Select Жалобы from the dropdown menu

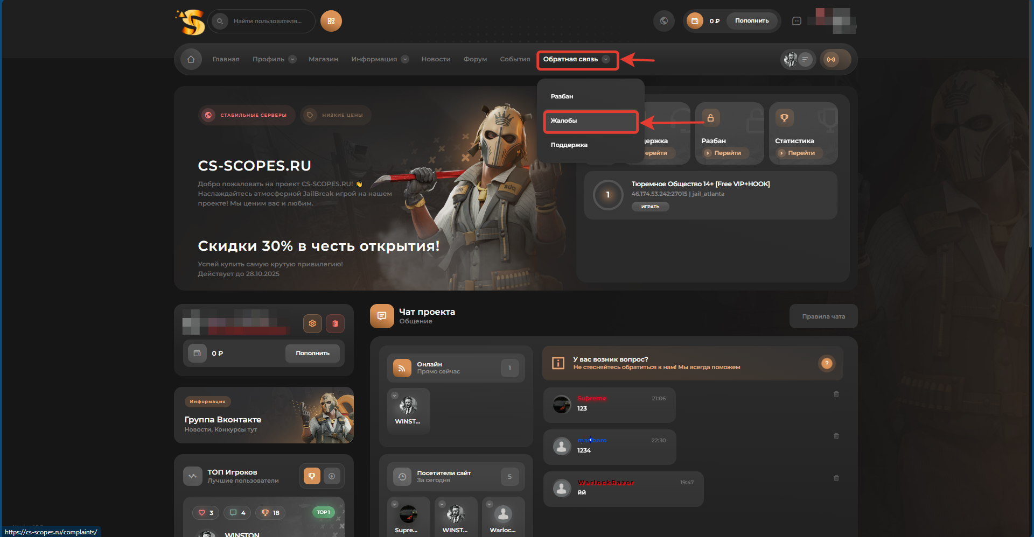pos(591,121)
